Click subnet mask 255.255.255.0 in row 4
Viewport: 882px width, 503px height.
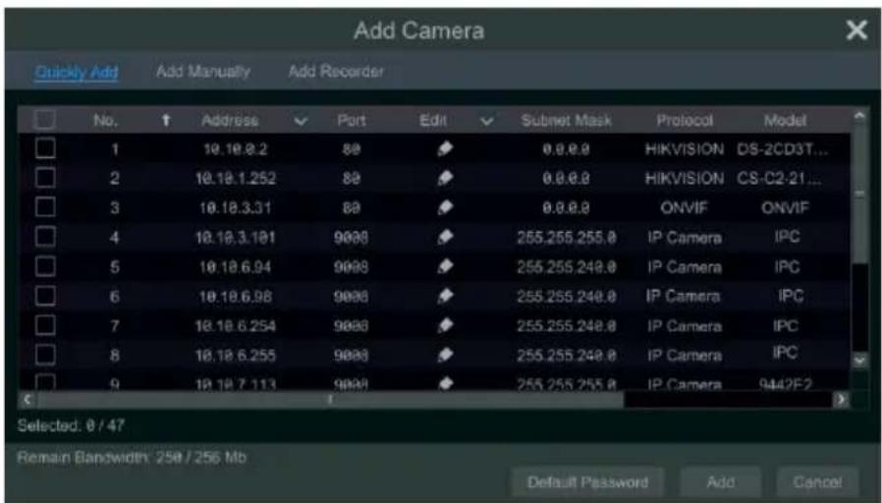[x=567, y=238]
